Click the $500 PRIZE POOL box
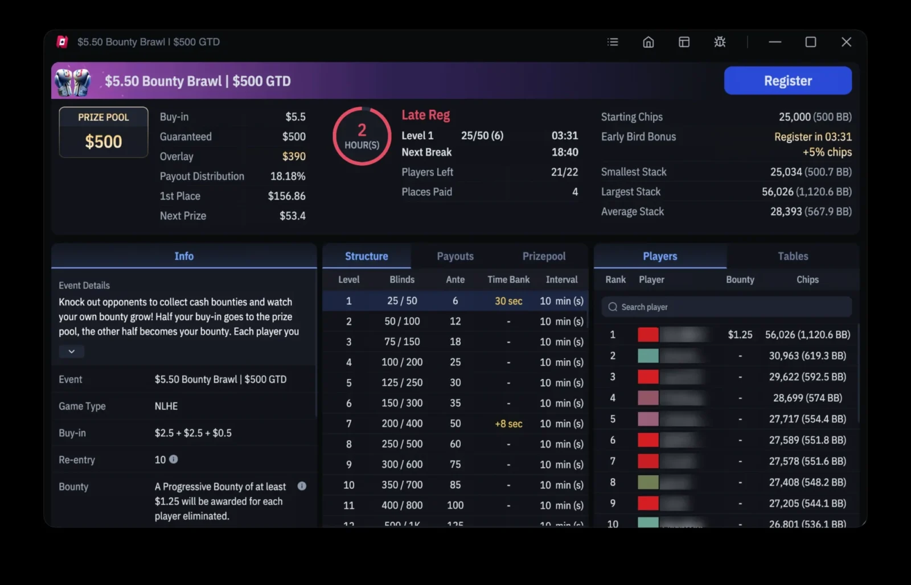 click(x=104, y=132)
